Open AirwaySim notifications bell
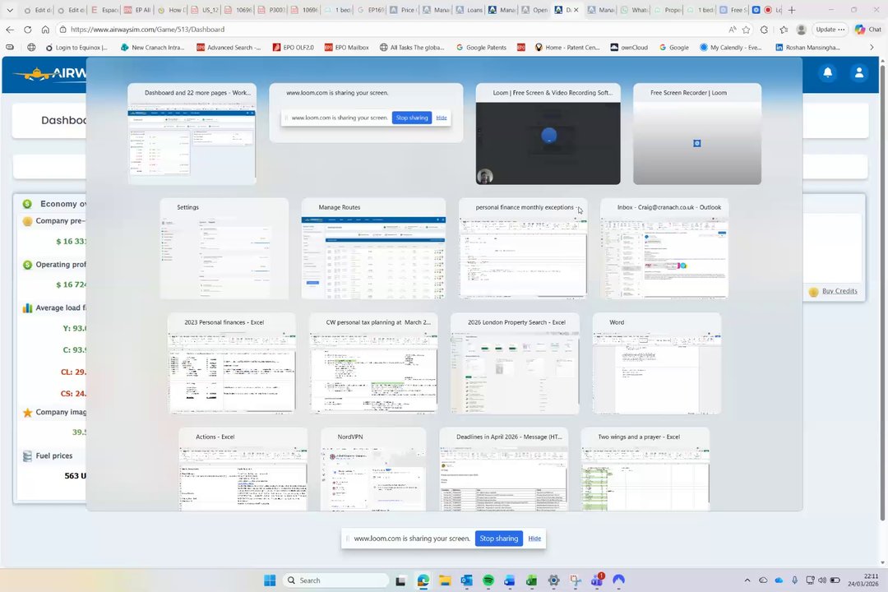888x592 pixels. click(x=827, y=72)
